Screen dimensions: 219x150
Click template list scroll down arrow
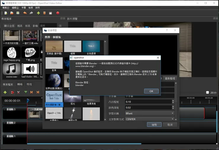coord(105,119)
